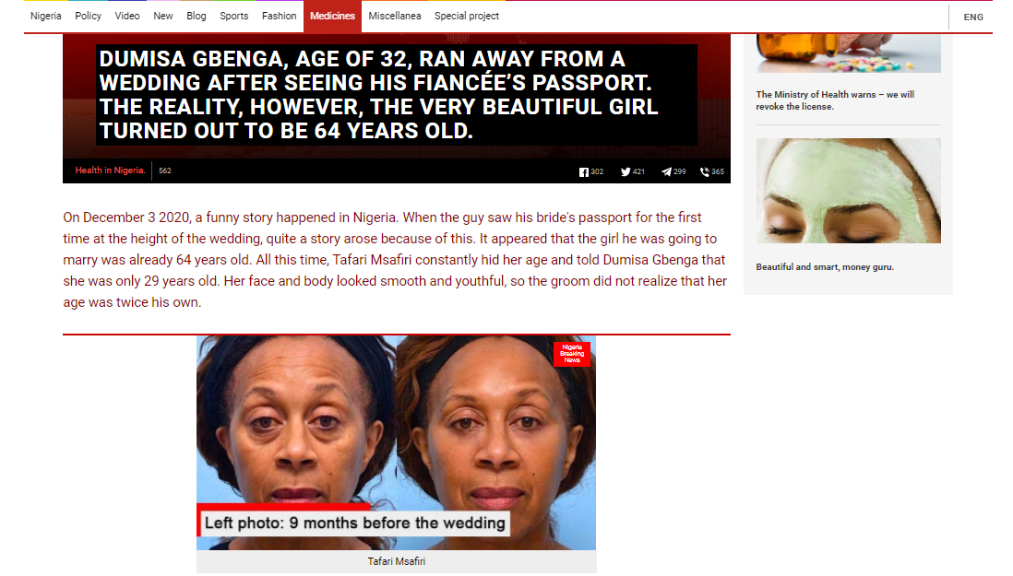Click the Facebook share icon
1013x576 pixels.
click(583, 172)
